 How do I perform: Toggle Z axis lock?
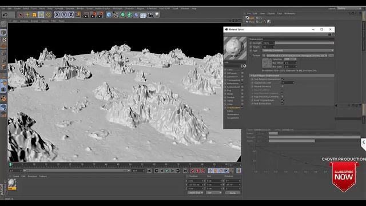[x=71, y=15]
